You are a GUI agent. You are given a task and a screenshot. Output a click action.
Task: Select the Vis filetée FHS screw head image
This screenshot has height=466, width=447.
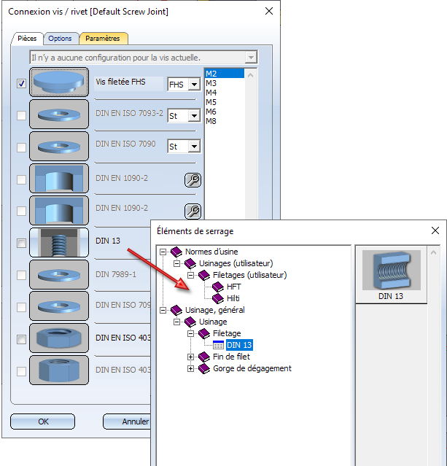[59, 82]
